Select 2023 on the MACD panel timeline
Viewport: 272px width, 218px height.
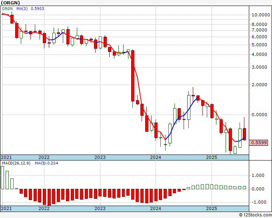pos(100,208)
